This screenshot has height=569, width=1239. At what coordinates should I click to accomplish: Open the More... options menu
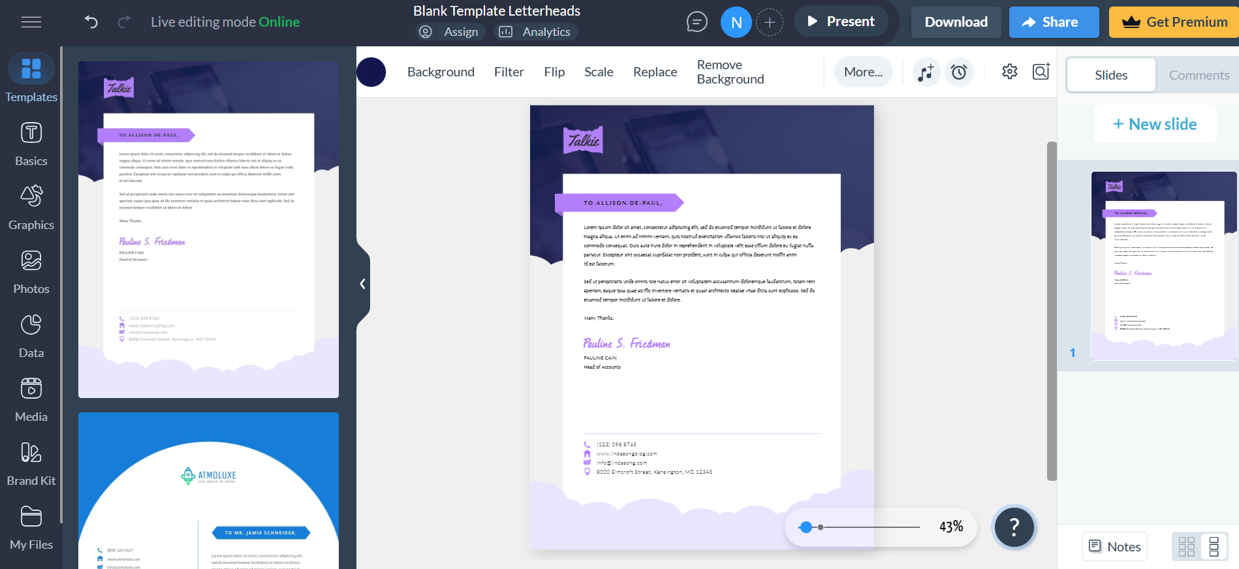point(863,72)
